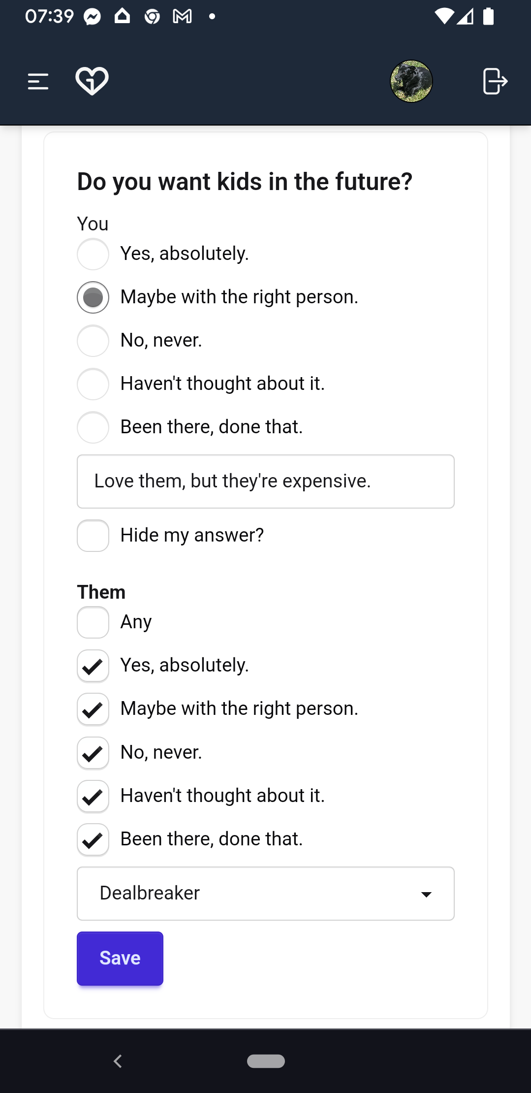This screenshot has width=531, height=1093.
Task: Uncheck "Maybe with the right person." checkbox
Action: (x=93, y=709)
